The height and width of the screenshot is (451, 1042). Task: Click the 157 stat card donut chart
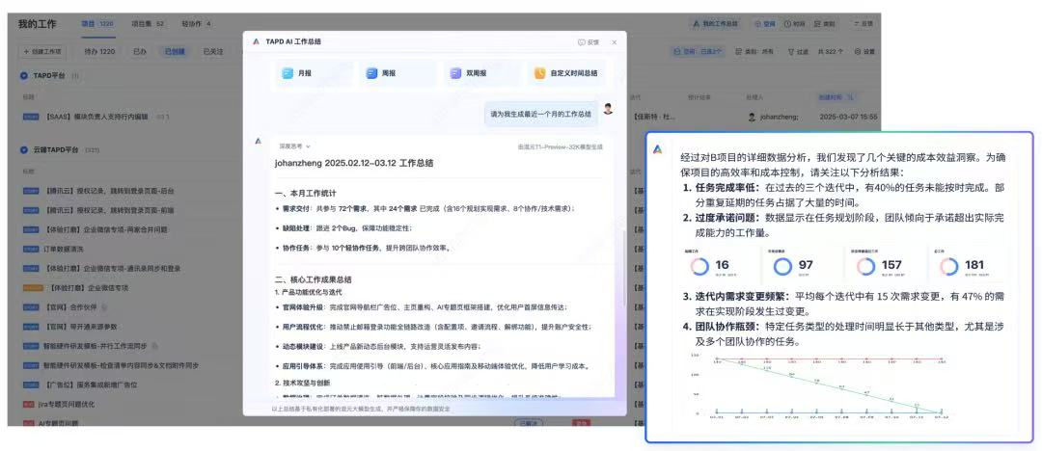pos(865,267)
